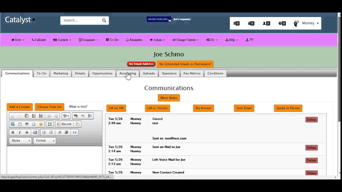Click Paste from Word icon

pyautogui.click(x=41, y=116)
